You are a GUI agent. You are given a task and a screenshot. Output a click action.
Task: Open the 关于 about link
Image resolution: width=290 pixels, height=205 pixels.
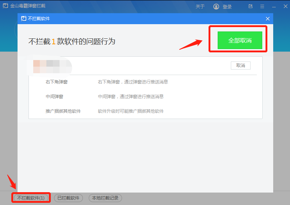(200, 7)
